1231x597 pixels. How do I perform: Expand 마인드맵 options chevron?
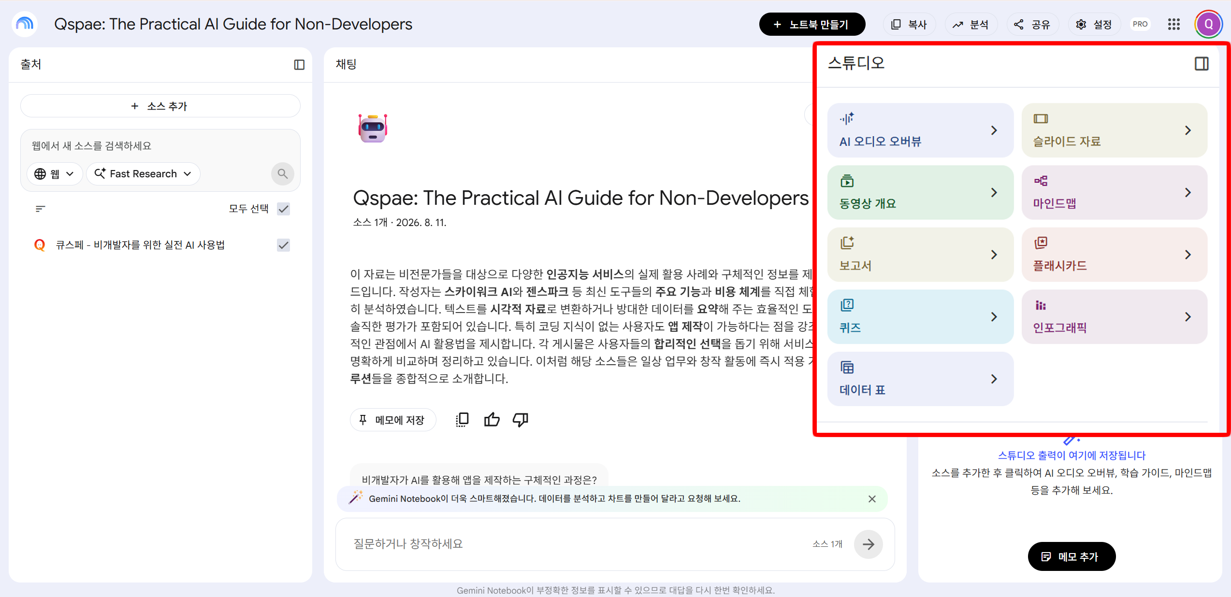click(1188, 193)
